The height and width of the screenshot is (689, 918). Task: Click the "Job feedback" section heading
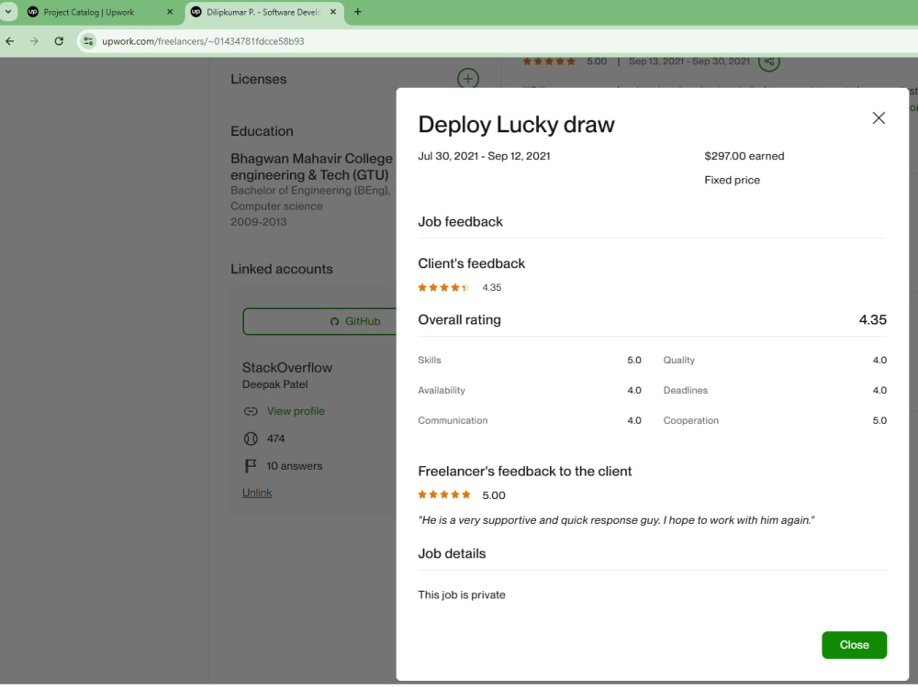coord(460,222)
